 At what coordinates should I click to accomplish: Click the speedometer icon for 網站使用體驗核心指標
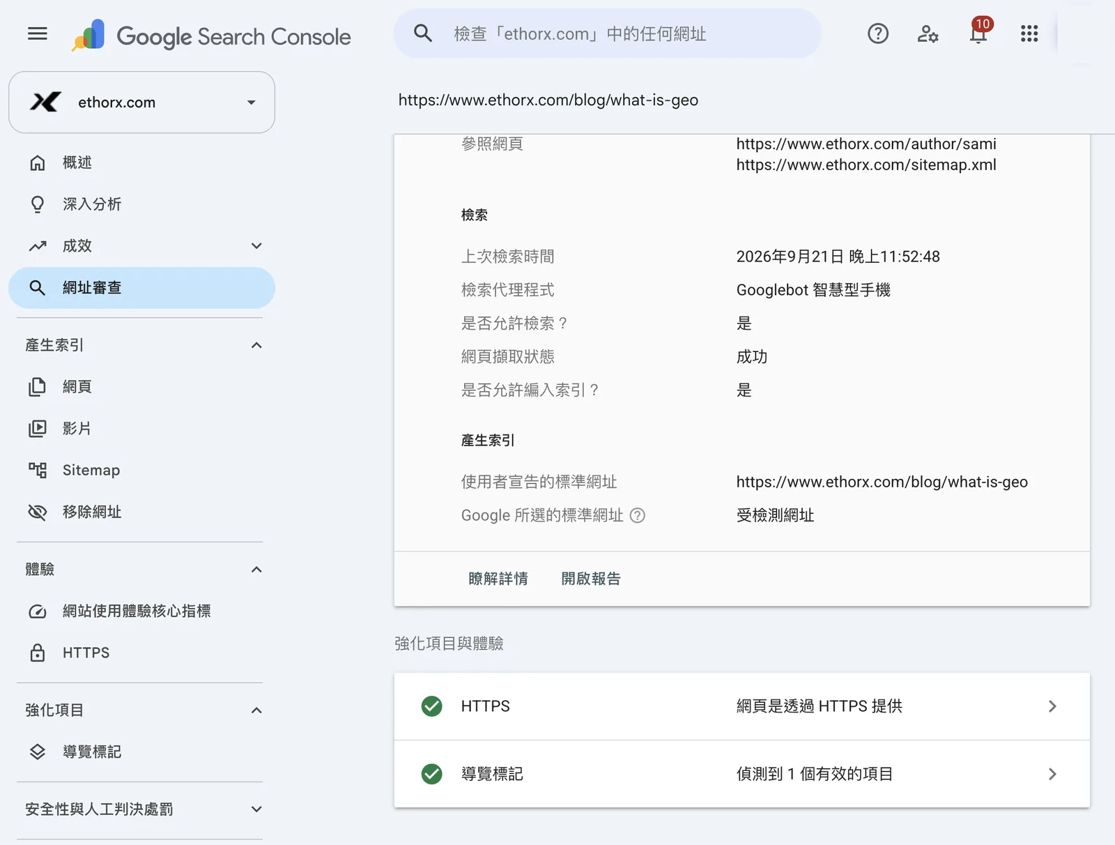pyautogui.click(x=38, y=611)
